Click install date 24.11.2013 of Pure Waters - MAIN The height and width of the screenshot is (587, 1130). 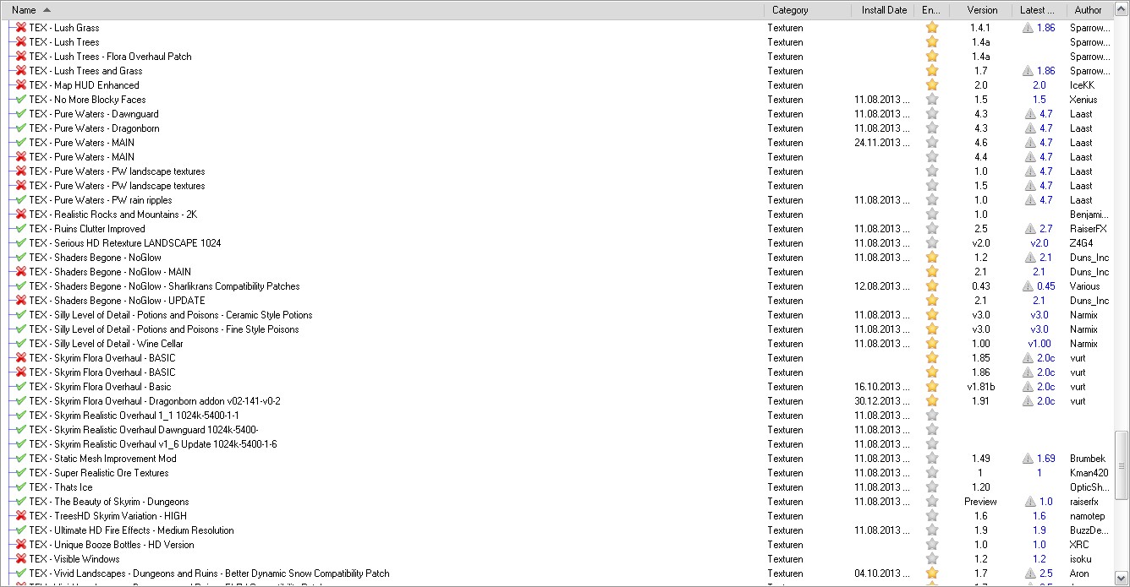click(882, 143)
